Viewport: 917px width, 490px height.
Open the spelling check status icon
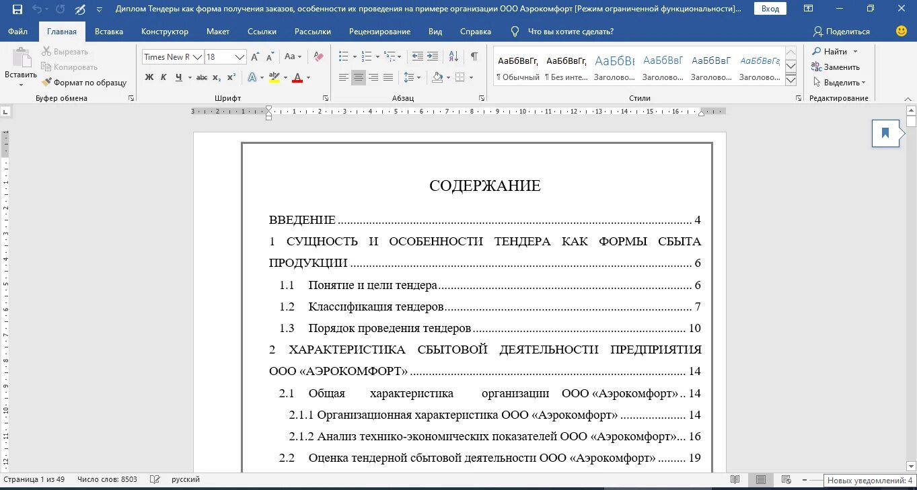(155, 479)
